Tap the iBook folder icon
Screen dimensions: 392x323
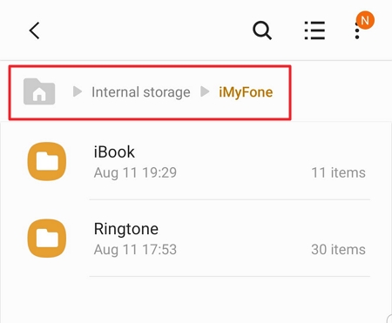coord(47,161)
